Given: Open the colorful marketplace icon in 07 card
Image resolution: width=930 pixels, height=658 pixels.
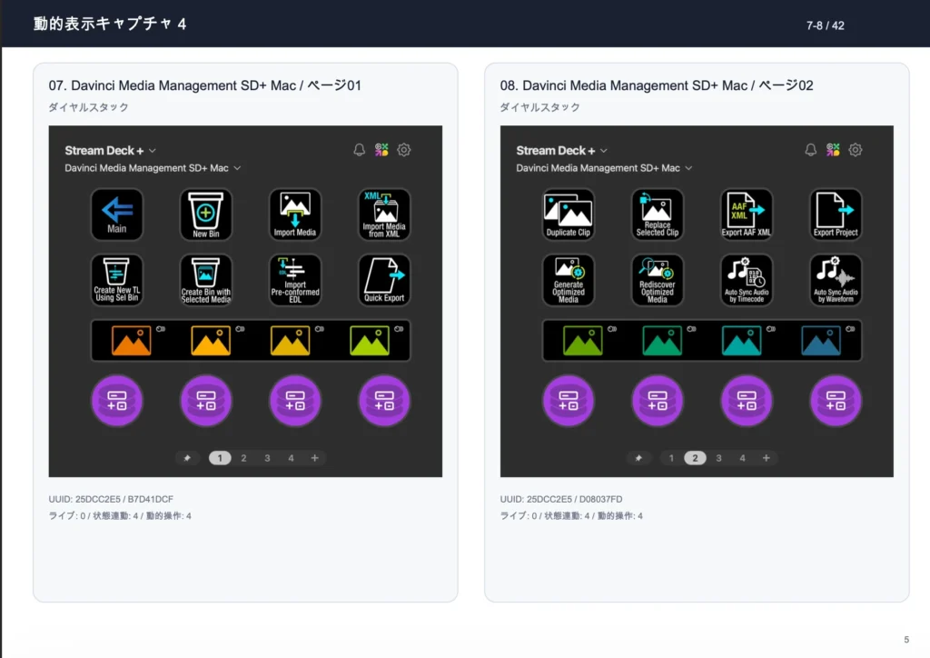Looking at the screenshot, I should click(381, 150).
